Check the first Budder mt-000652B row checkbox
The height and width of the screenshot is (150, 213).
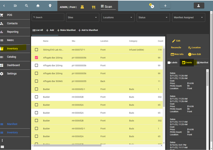pos(36,97)
